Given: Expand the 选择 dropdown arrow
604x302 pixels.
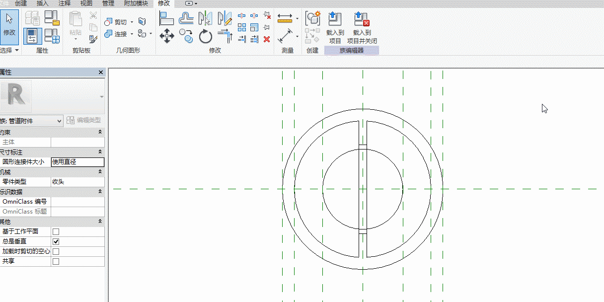Looking at the screenshot, I should tap(16, 51).
